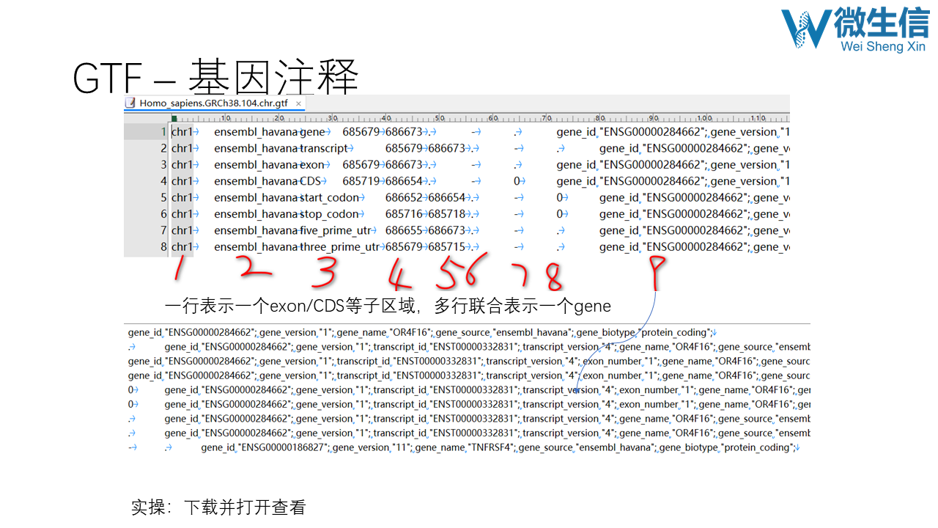Click the value 686652 on the start_codon line

point(404,197)
